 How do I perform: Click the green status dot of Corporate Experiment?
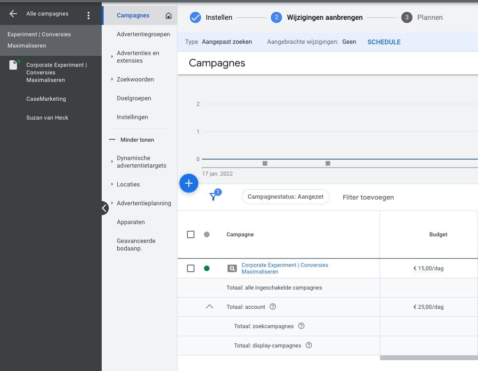pyautogui.click(x=207, y=268)
